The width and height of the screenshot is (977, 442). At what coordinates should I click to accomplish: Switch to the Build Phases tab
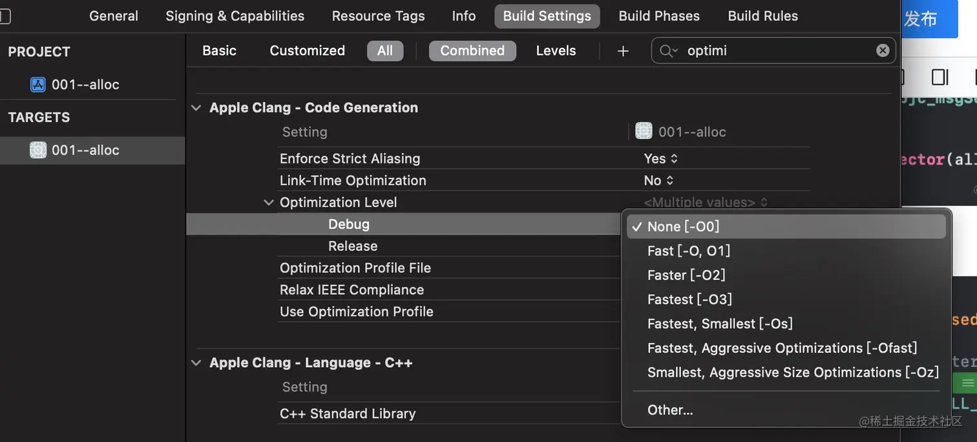(x=659, y=16)
